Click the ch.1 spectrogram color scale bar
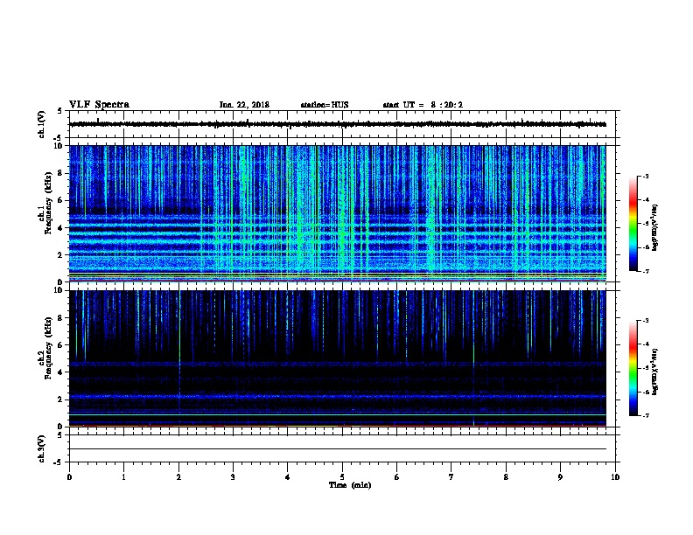The height and width of the screenshot is (535, 693). pos(633,224)
